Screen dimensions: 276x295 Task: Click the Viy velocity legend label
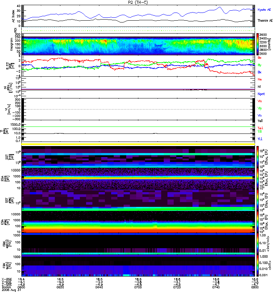[x=259, y=108]
